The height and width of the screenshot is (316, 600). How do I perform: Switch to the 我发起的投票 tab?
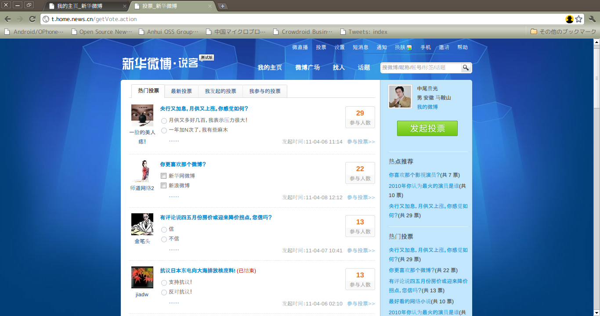pyautogui.click(x=220, y=91)
